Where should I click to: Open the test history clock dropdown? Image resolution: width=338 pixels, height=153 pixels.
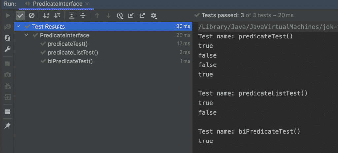pyautogui.click(x=120, y=15)
